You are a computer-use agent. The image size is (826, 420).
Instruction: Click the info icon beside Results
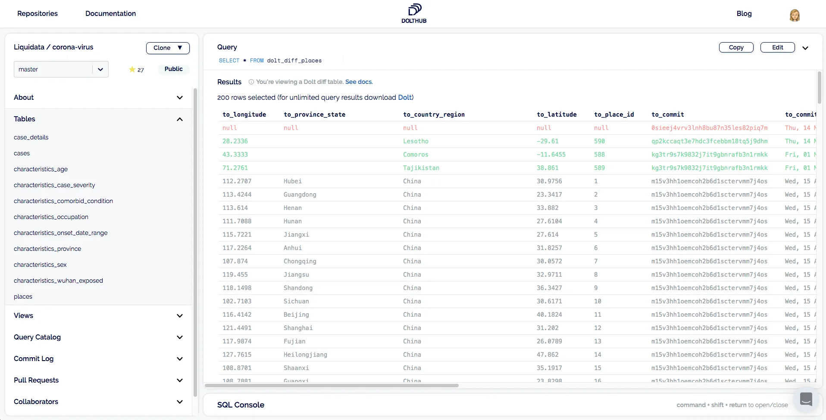click(x=251, y=82)
